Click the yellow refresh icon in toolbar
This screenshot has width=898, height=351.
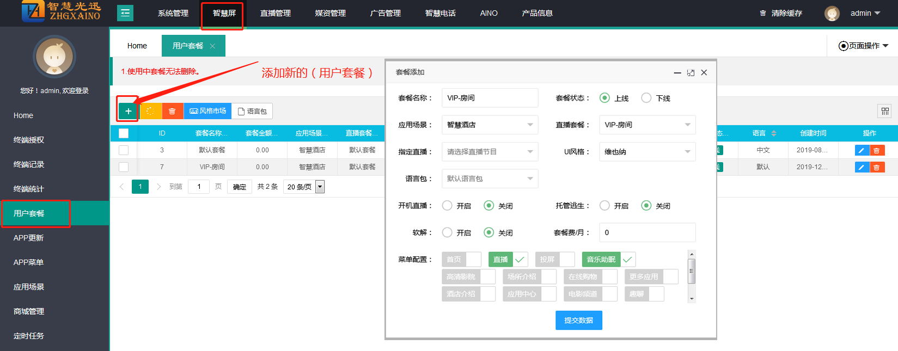(x=150, y=111)
